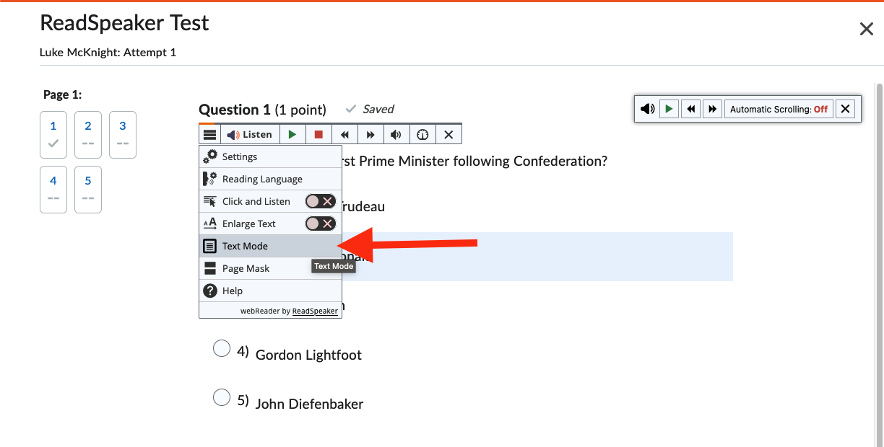This screenshot has width=884, height=447.
Task: Open Reading Language menu entry
Action: point(262,179)
